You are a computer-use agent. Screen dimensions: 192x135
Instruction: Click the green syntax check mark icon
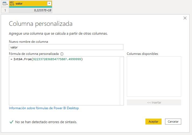click(11, 122)
